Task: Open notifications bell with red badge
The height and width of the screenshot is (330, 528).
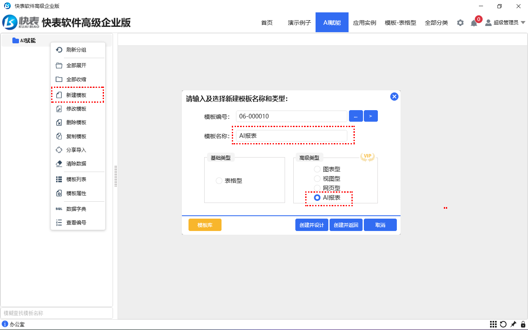Action: pos(474,23)
